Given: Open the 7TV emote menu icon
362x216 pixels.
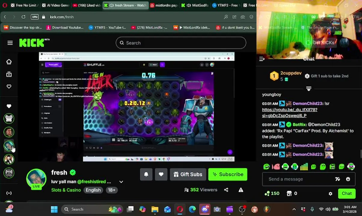Looking at the screenshot, I should pyautogui.click(x=338, y=179).
